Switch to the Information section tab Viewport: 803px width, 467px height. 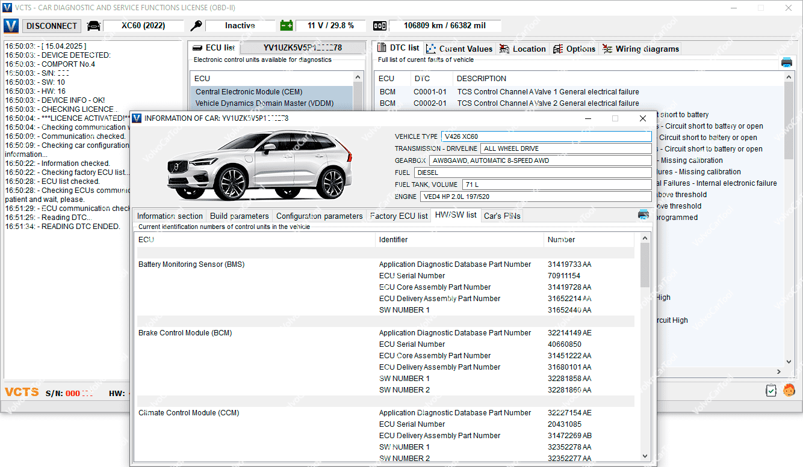(x=170, y=216)
